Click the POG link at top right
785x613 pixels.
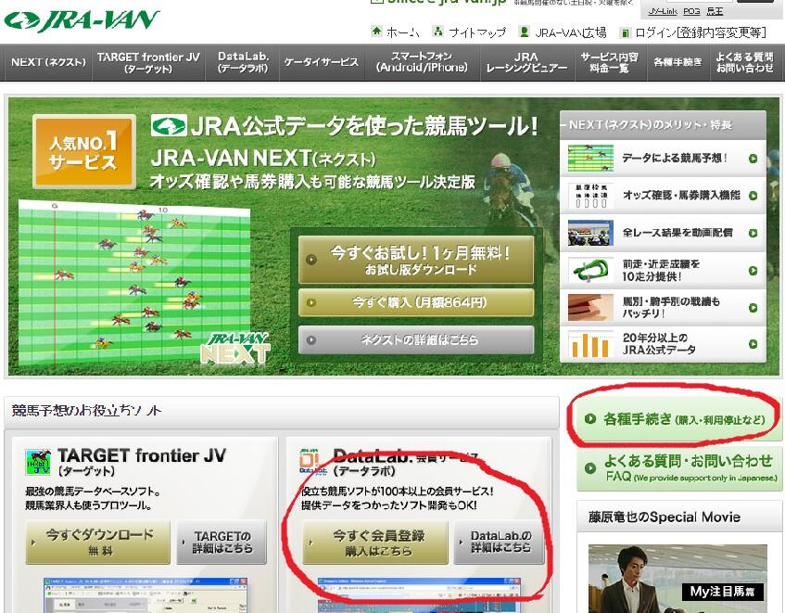[x=691, y=11]
